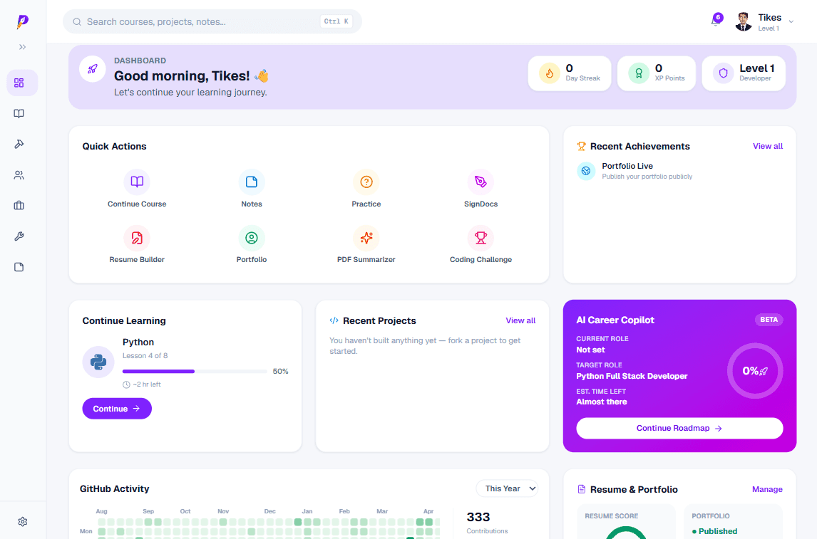
Task: Click the rocket icon in dashboard banner
Action: point(92,68)
